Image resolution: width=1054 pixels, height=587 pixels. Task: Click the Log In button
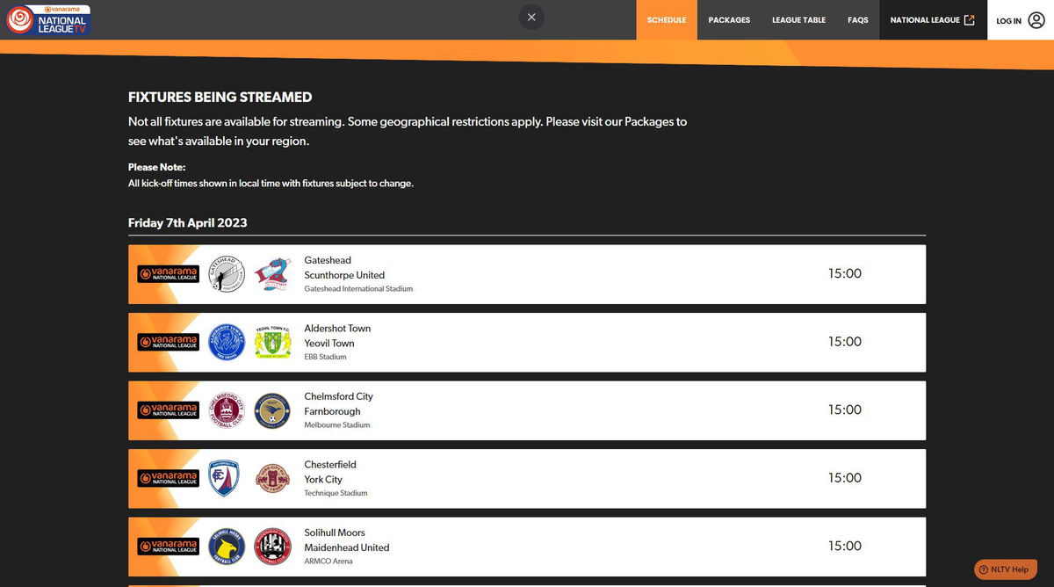1021,20
